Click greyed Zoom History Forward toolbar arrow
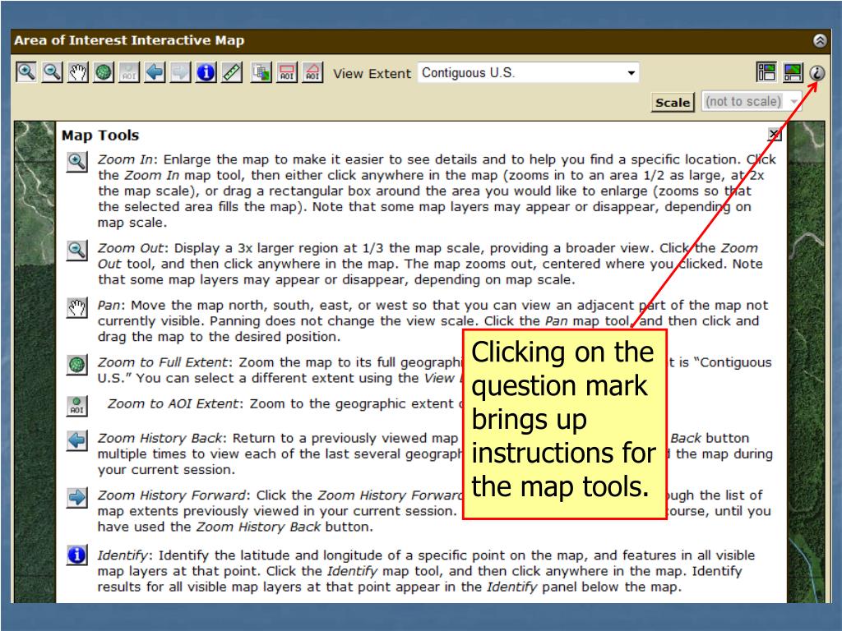The image size is (842, 631). pyautogui.click(x=180, y=72)
